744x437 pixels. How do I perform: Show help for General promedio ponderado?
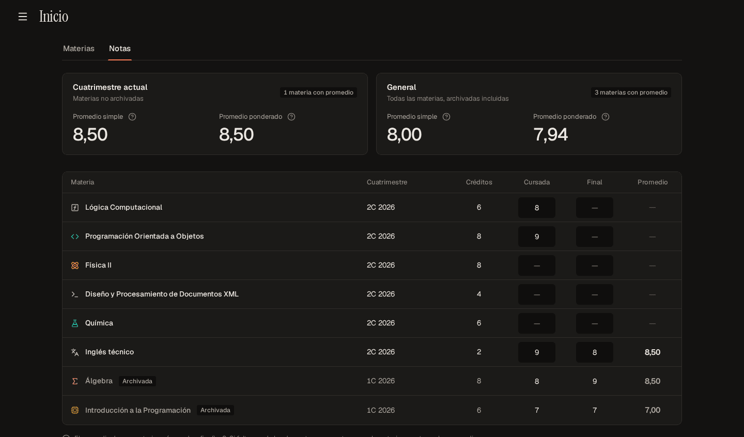click(606, 117)
